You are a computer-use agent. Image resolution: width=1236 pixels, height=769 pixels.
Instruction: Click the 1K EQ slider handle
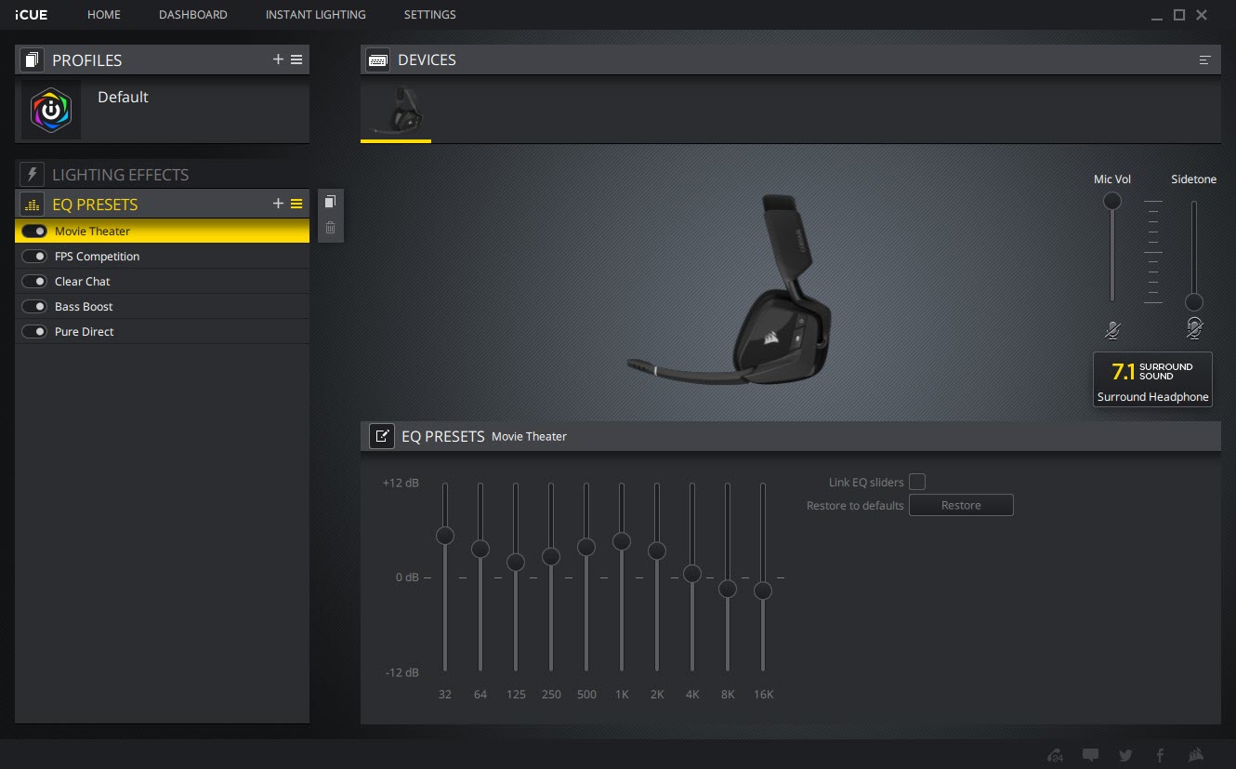[x=622, y=541]
